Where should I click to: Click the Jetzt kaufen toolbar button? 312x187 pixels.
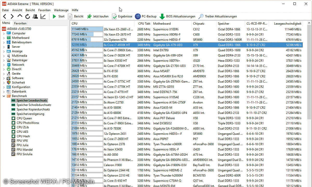coord(98,16)
